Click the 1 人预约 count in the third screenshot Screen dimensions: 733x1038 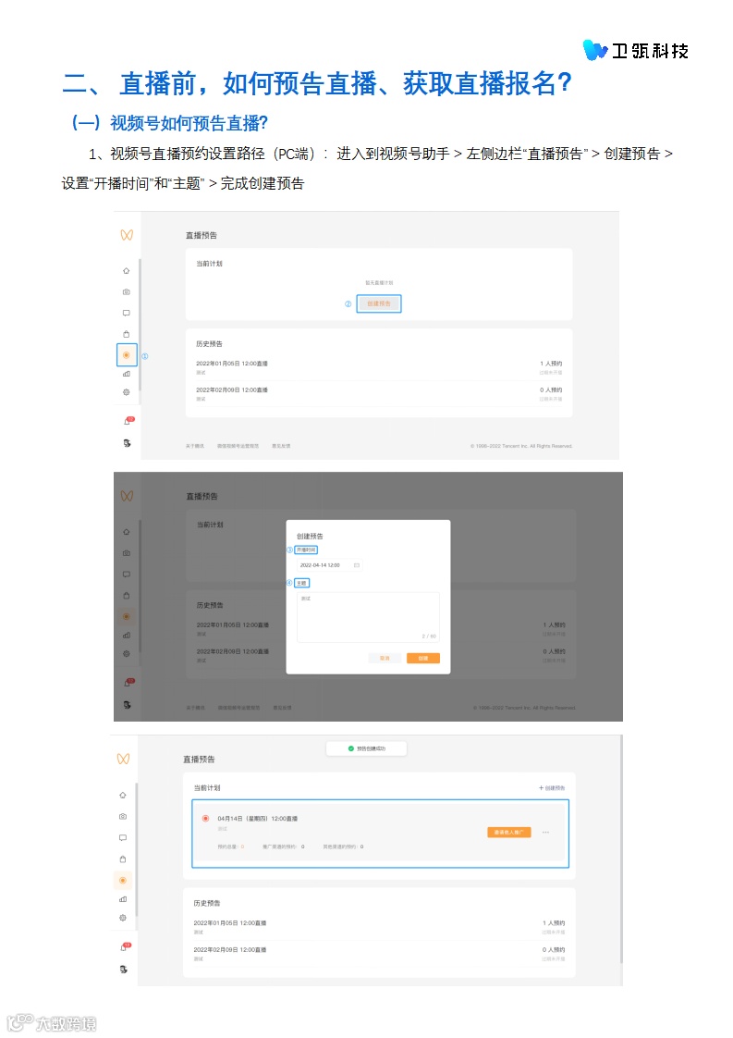coord(554,922)
